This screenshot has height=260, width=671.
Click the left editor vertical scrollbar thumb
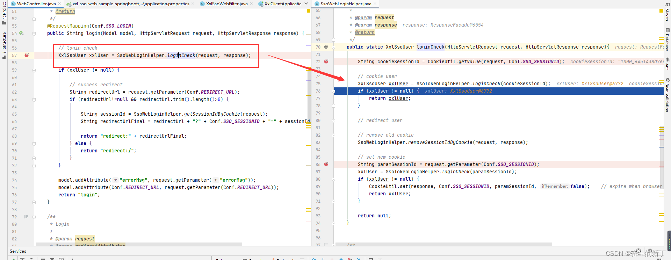pyautogui.click(x=309, y=96)
